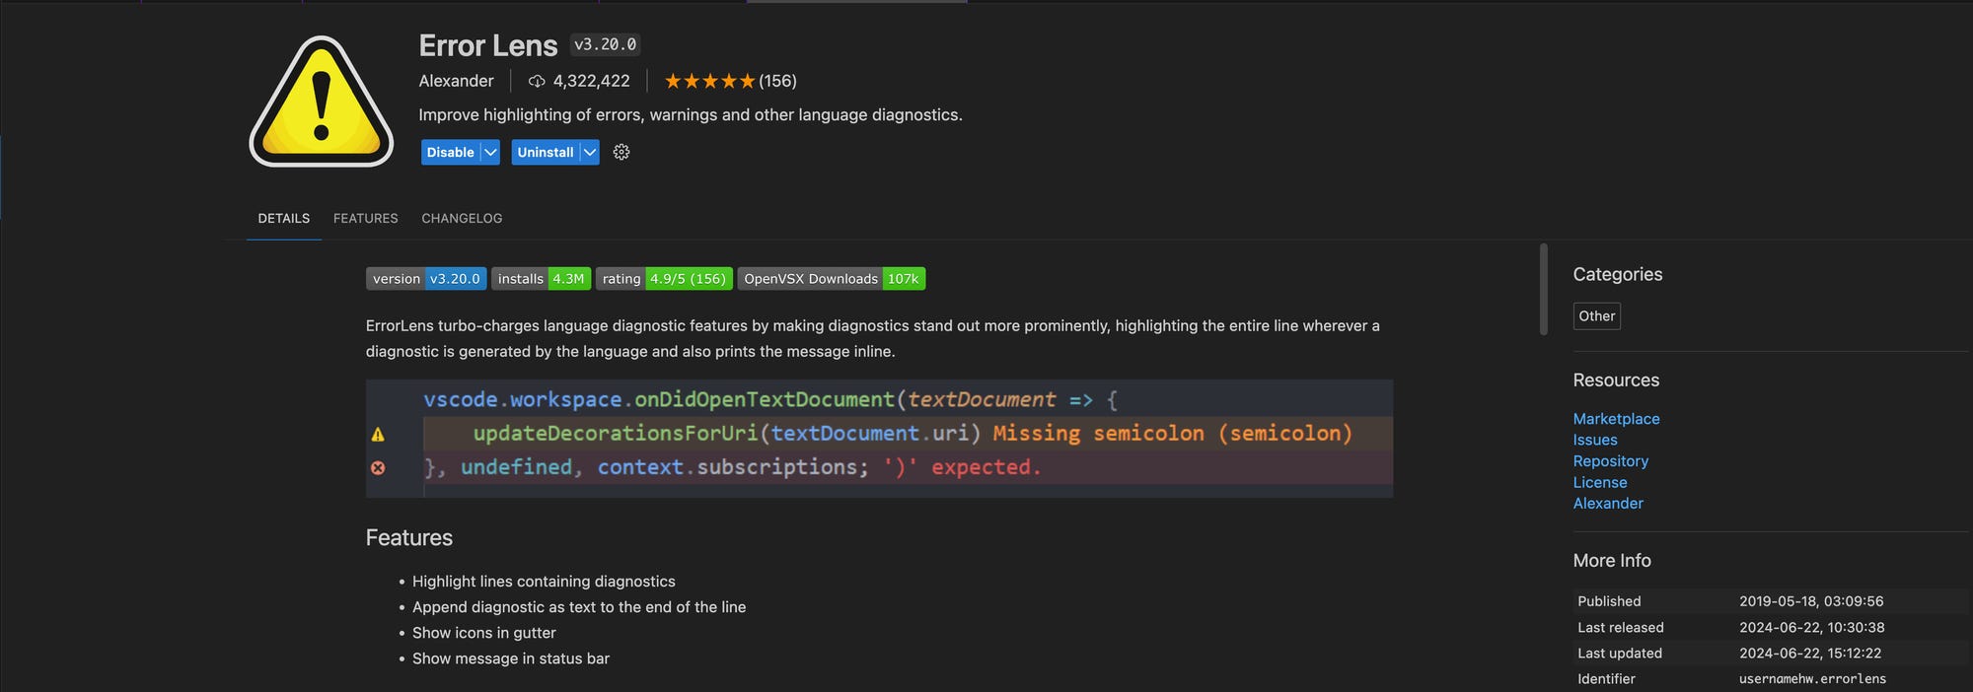Click the OpenVSX Downloads 107k badge

[x=832, y=279]
